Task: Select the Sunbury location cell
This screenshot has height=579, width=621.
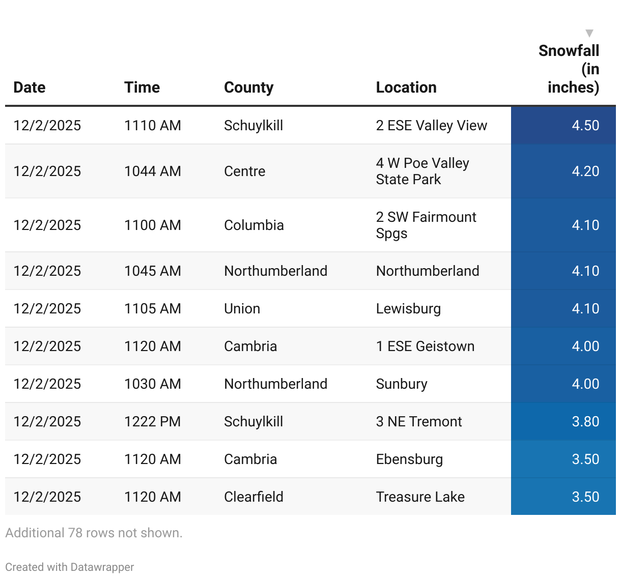Action: pyautogui.click(x=402, y=384)
